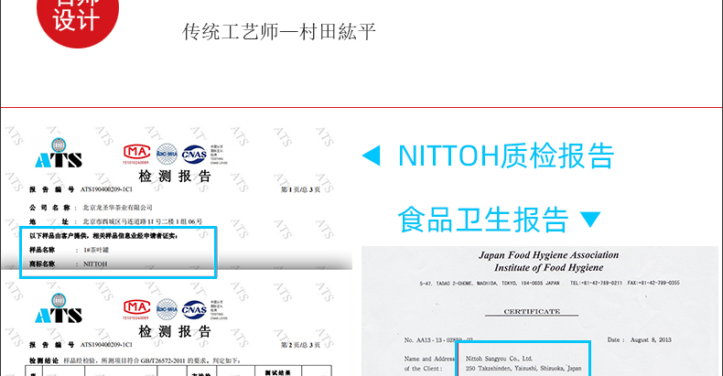This screenshot has height=376, width=723.
Task: Select report number ATS190400209-1C1 on page 1 report
Action: 106,189
